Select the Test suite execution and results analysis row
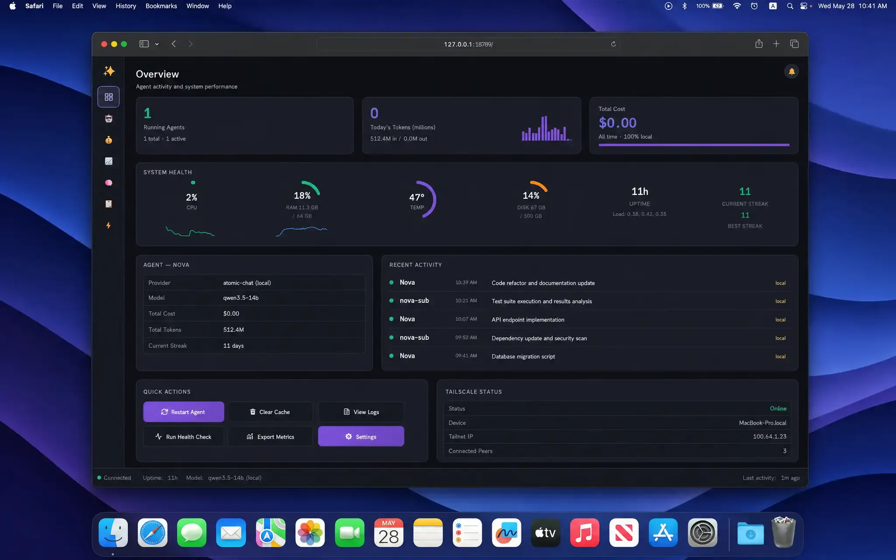This screenshot has height=560, width=896. pos(589,301)
